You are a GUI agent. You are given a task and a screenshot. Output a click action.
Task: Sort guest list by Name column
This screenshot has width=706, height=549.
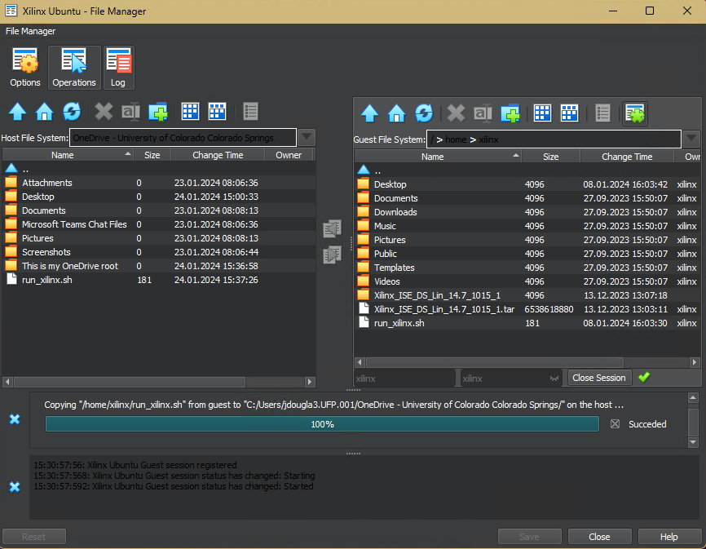click(438, 157)
